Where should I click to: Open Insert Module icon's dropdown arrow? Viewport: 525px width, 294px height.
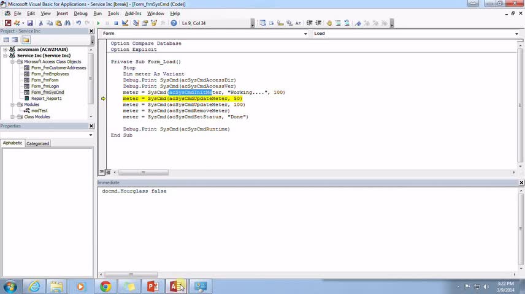coord(23,23)
